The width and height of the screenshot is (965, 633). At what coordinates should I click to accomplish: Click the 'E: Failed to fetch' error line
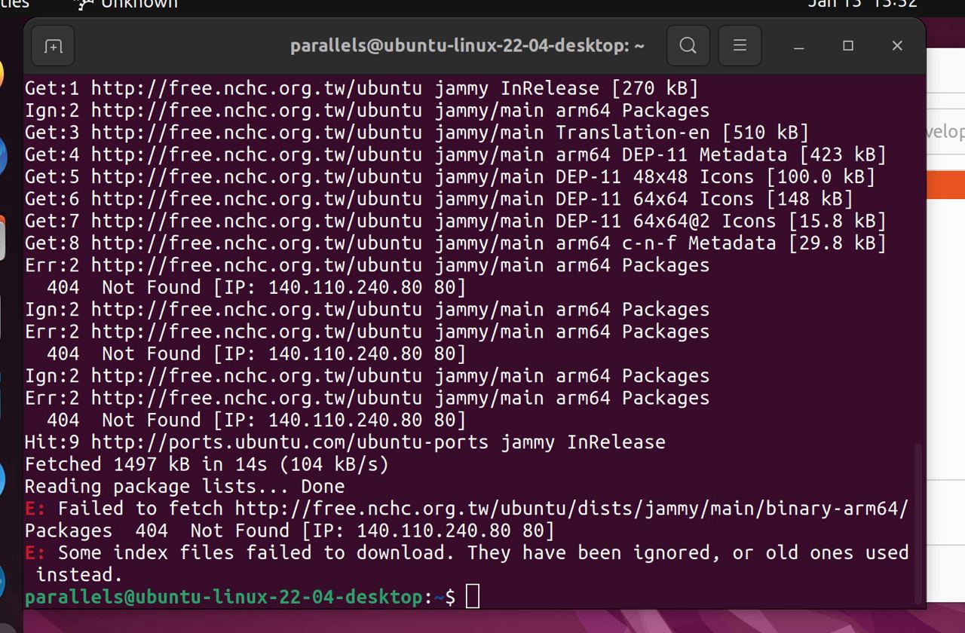coord(467,519)
